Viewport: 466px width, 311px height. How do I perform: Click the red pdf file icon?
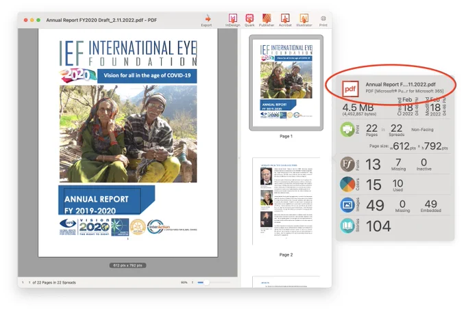pyautogui.click(x=350, y=88)
